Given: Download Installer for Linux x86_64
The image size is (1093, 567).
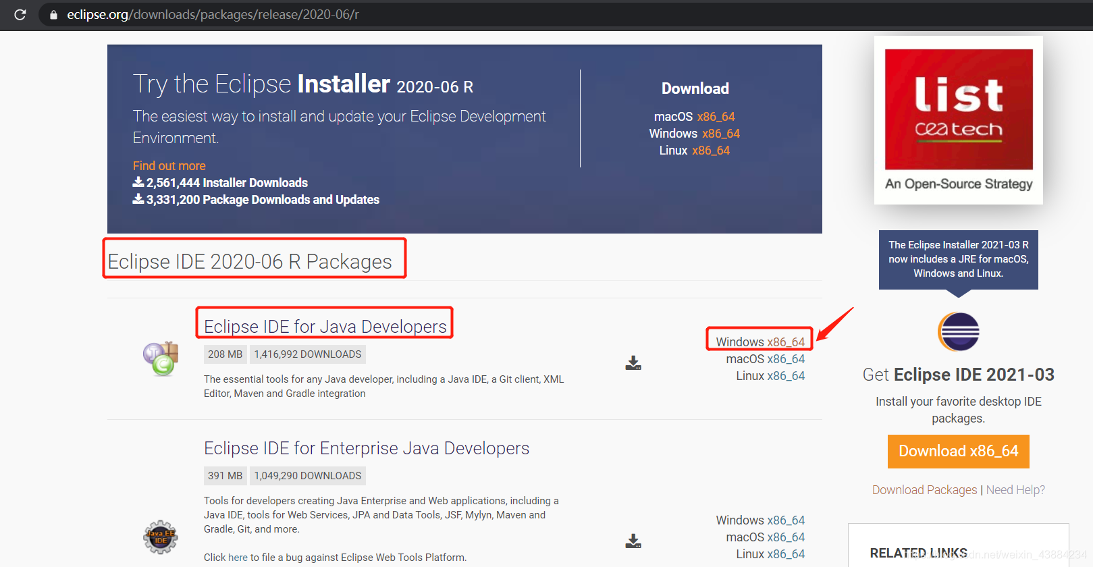Looking at the screenshot, I should pos(711,151).
